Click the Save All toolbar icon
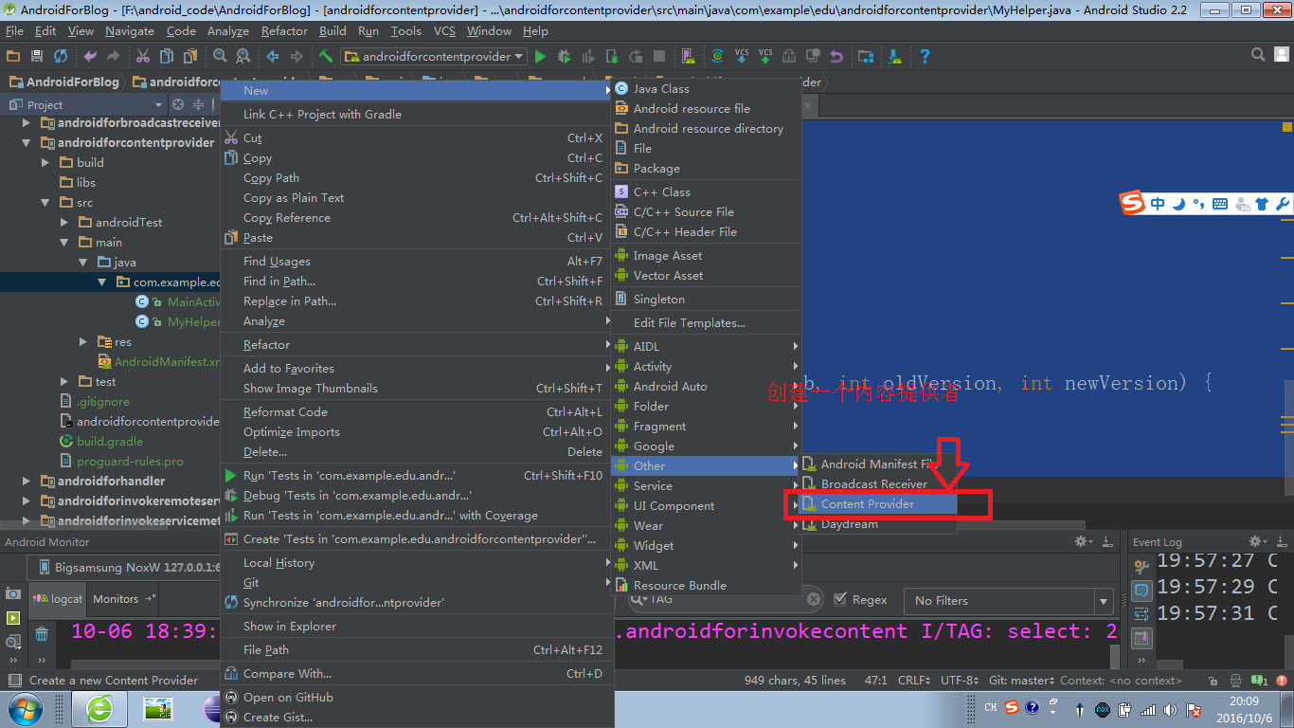 point(37,57)
